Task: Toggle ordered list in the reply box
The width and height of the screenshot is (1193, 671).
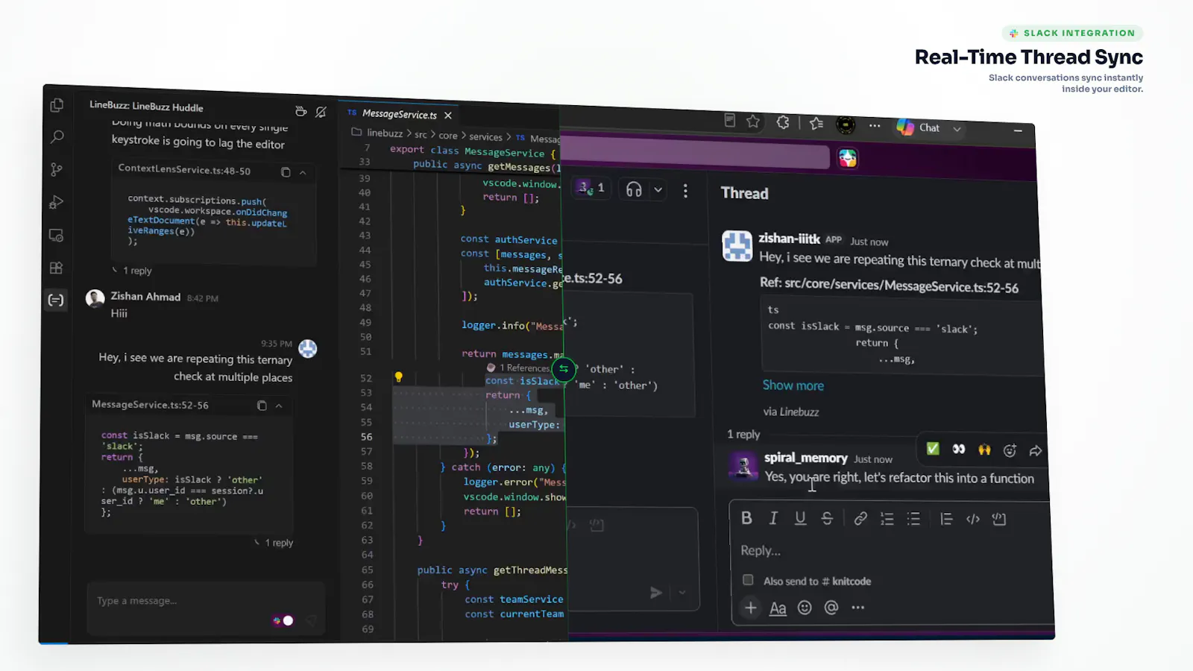Action: click(887, 519)
